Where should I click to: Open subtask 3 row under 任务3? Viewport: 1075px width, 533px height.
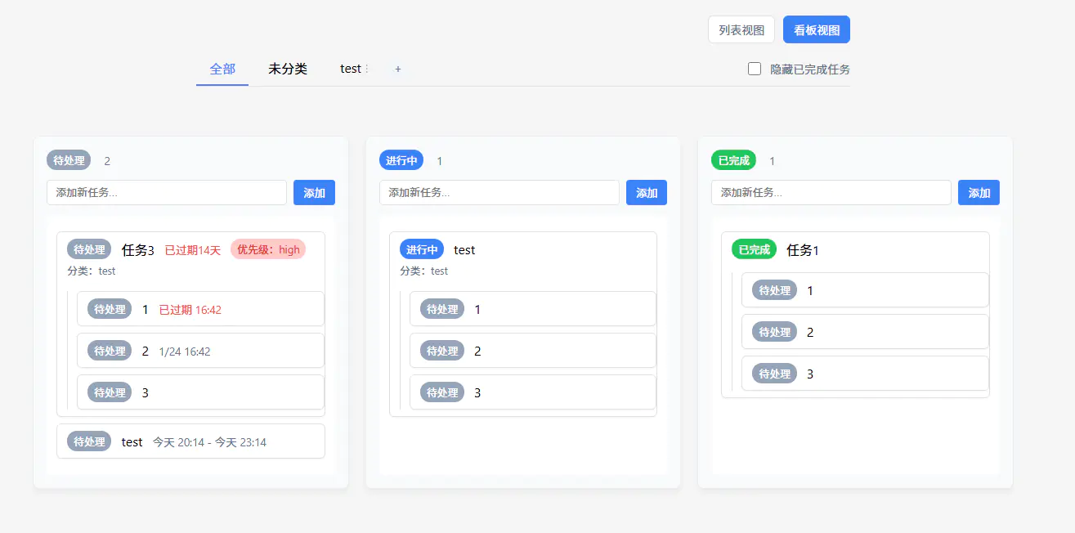pos(200,392)
